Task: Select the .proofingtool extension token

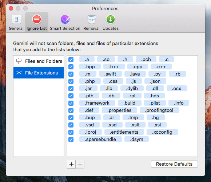Action: tap(159, 110)
